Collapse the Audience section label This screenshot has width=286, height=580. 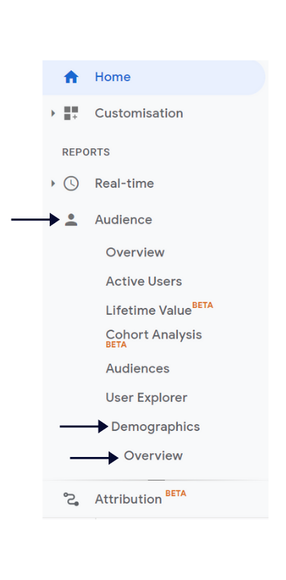click(x=123, y=220)
